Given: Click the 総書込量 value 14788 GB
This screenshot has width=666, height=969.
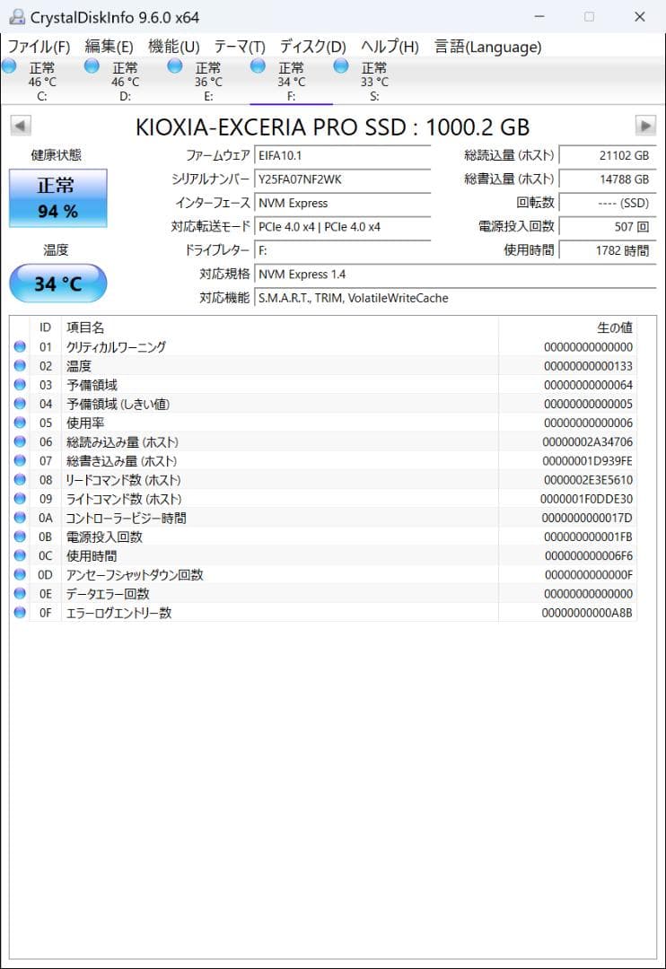Looking at the screenshot, I should pyautogui.click(x=608, y=179).
